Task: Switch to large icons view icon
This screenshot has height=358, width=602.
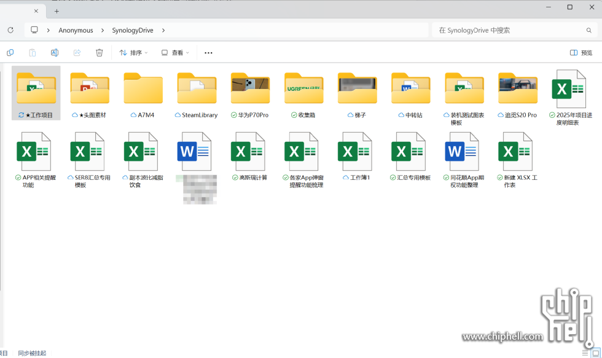Action: click(595, 352)
